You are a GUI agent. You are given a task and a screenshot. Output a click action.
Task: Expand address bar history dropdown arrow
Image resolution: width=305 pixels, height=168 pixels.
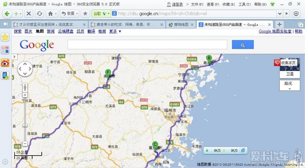[280, 14]
